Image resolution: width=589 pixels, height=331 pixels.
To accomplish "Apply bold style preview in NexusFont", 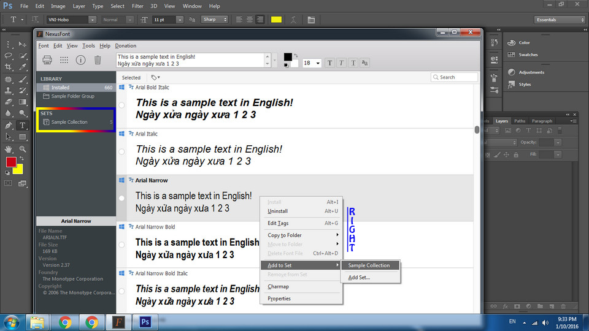I will pyautogui.click(x=330, y=63).
